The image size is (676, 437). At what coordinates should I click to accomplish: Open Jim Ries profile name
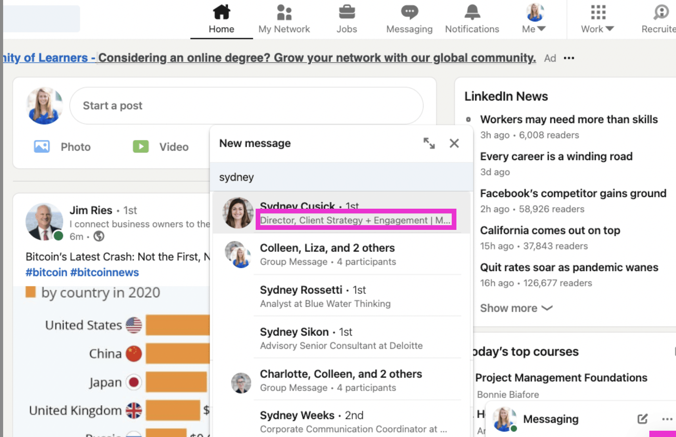[x=91, y=210]
